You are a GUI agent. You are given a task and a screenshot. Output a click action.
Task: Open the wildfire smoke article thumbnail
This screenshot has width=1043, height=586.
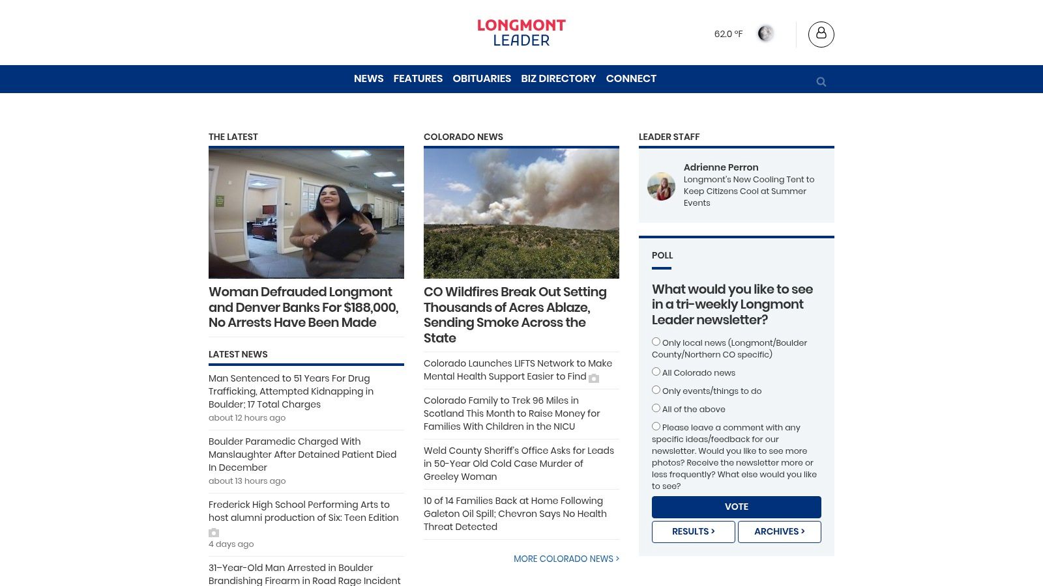click(521, 212)
